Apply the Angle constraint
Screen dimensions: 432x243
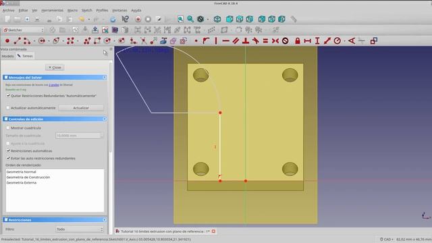coord(352,41)
